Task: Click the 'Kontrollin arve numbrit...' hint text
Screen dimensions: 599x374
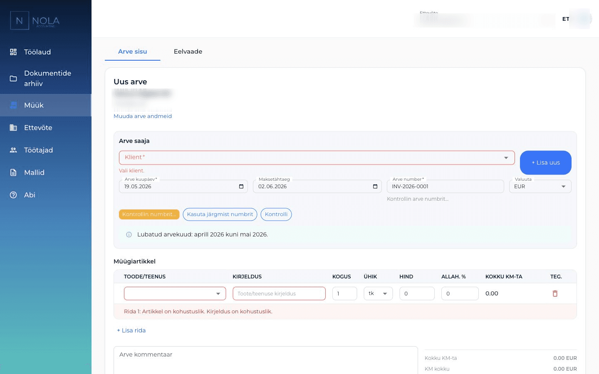Action: pos(418,199)
